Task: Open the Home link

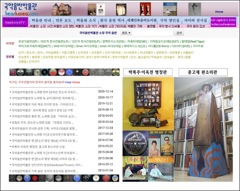Action: tap(219, 12)
